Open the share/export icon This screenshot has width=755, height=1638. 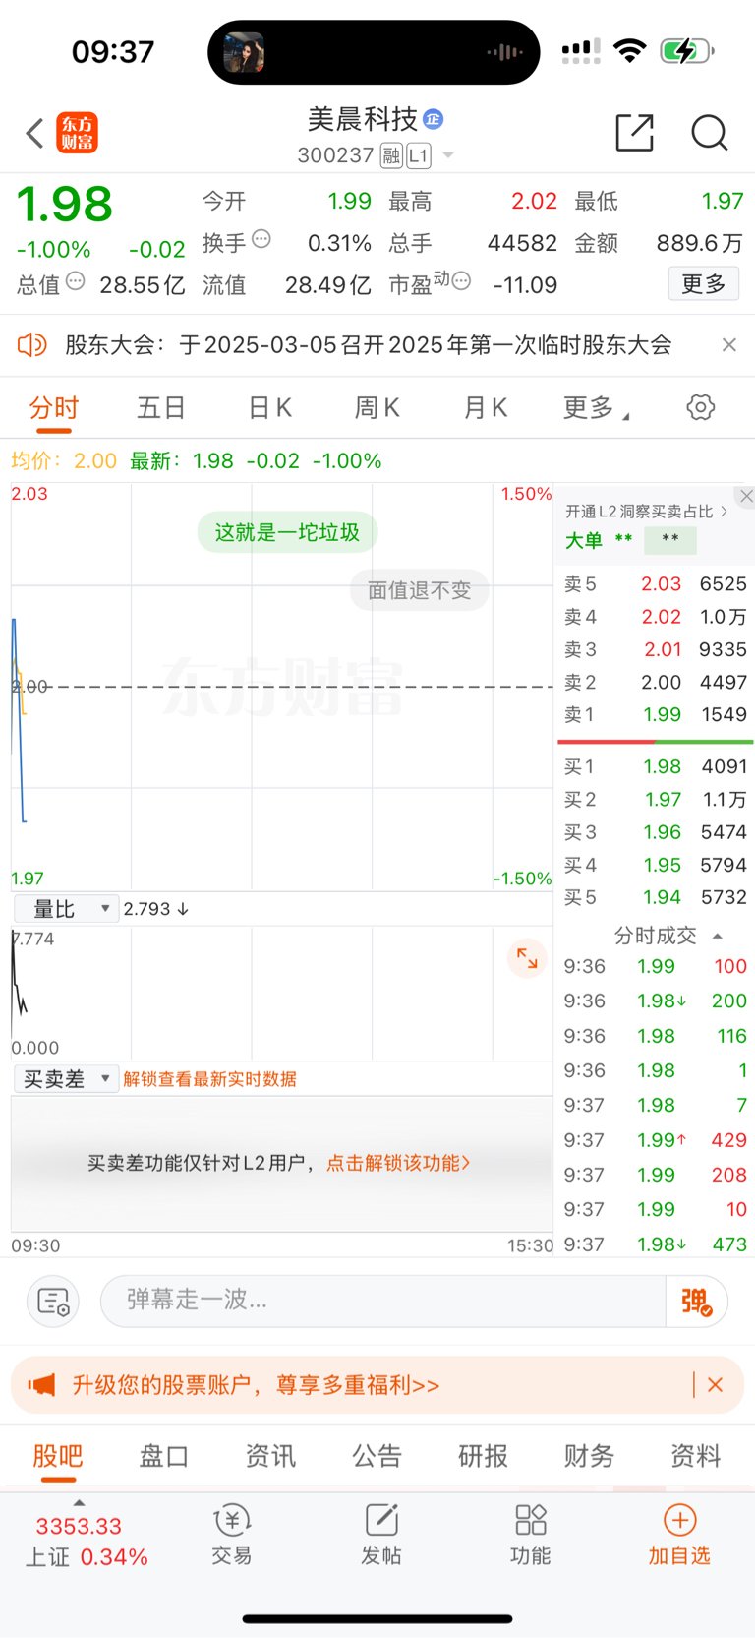(x=635, y=132)
